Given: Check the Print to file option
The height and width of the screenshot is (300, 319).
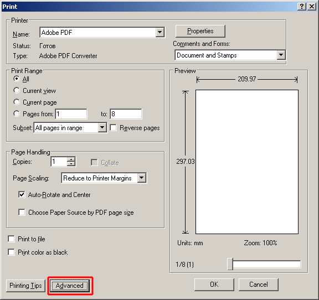Looking at the screenshot, I should (11, 239).
